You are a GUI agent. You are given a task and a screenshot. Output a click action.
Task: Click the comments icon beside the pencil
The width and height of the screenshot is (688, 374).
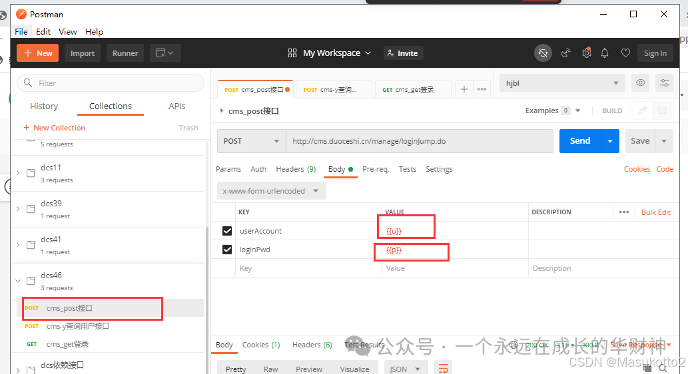coord(661,110)
